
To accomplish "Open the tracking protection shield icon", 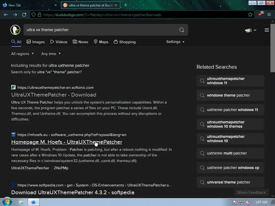I will click(34, 15).
